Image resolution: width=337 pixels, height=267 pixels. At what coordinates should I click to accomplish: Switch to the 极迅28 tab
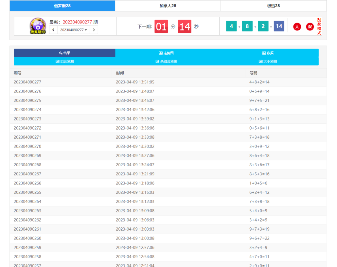click(274, 6)
